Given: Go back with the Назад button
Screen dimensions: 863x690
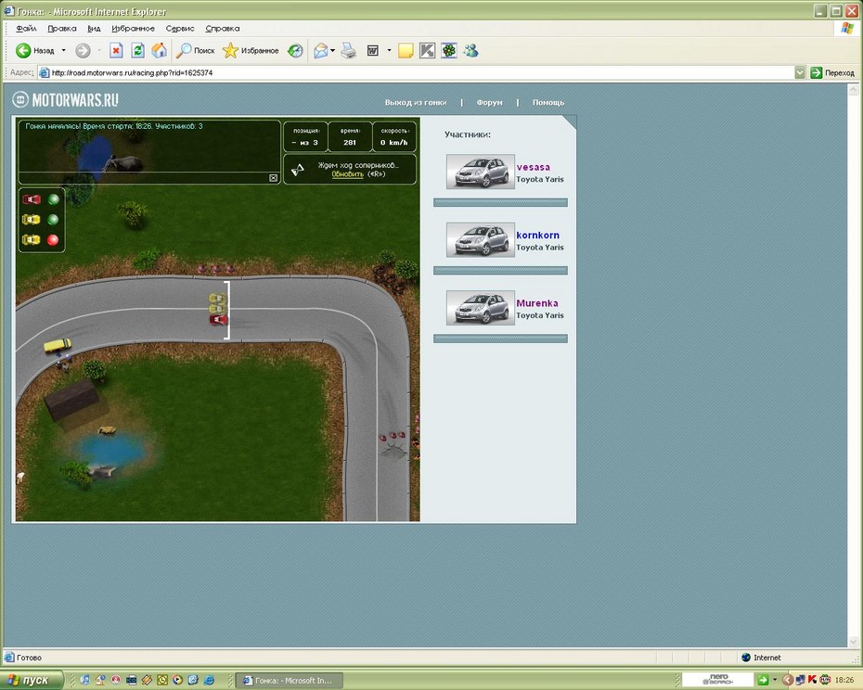Looking at the screenshot, I should pos(34,51).
